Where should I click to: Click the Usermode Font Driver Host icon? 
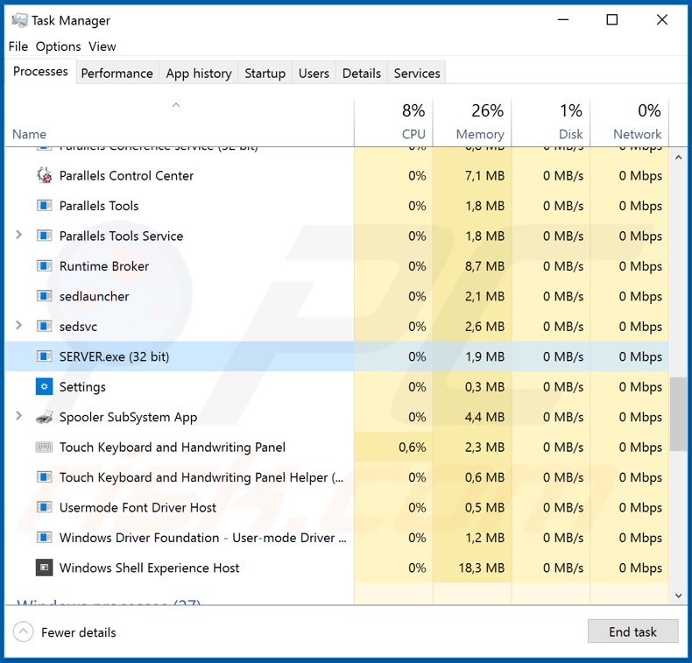click(44, 507)
